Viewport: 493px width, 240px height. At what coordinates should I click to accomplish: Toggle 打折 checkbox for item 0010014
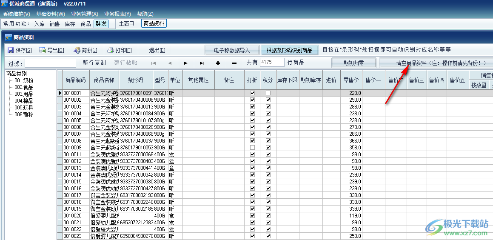point(252,174)
